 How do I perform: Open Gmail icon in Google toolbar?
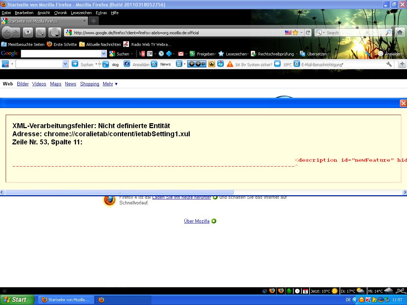coord(181,54)
